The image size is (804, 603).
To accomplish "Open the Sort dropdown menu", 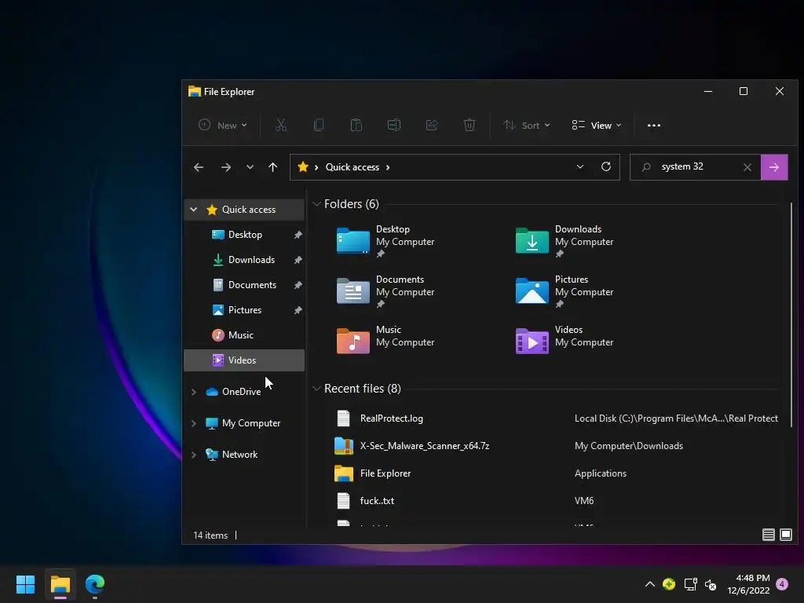I will (x=527, y=126).
